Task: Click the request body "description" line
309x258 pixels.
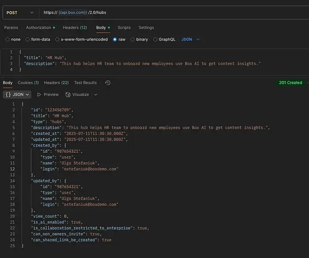Action: tap(142, 64)
